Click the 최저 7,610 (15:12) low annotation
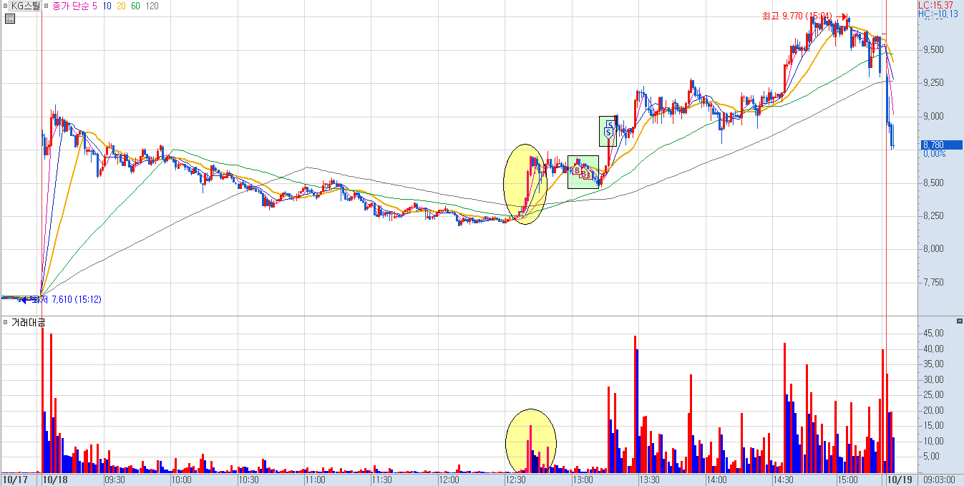The height and width of the screenshot is (486, 964). (x=66, y=299)
